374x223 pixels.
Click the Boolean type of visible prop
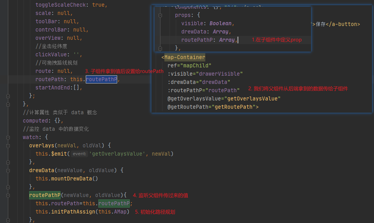coord(222,24)
